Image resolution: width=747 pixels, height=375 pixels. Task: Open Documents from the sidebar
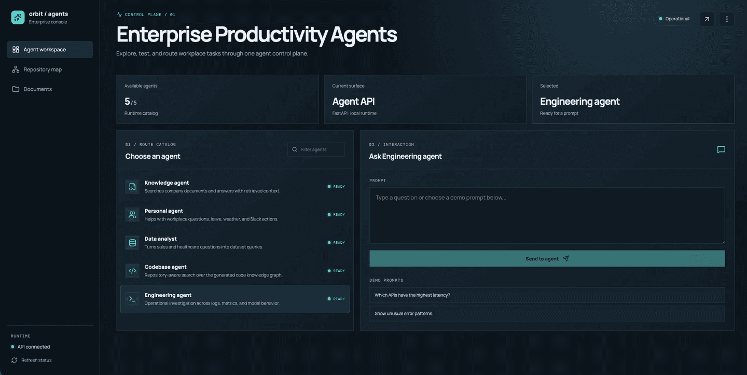tap(50, 89)
